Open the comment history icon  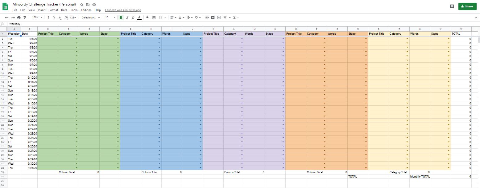(x=452, y=6)
